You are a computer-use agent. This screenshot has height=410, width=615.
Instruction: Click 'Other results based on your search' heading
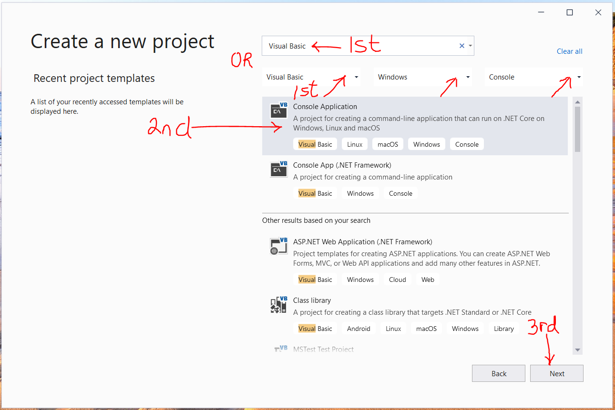coord(316,220)
